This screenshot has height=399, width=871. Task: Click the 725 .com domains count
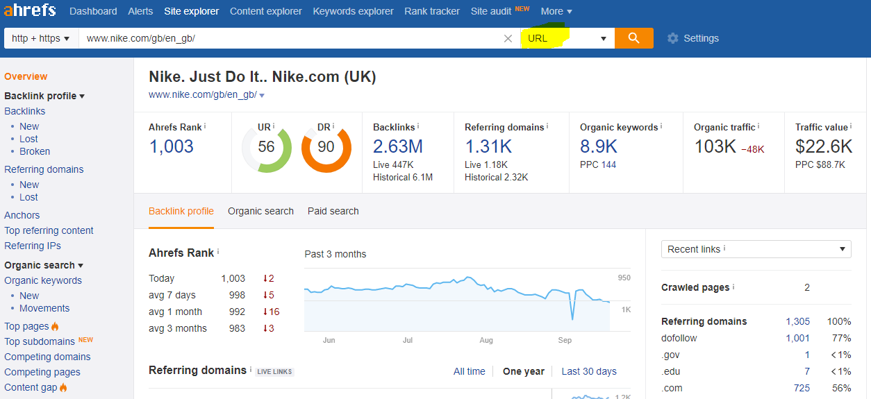802,388
